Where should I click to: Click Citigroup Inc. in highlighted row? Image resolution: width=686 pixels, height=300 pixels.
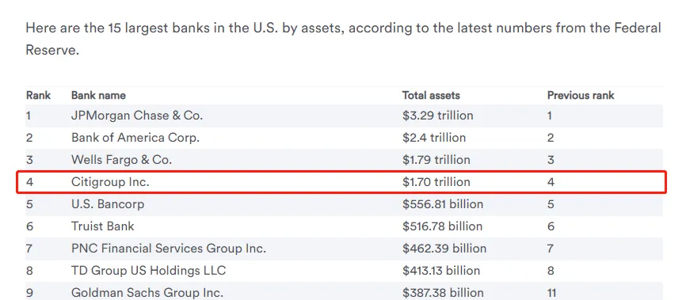tap(110, 182)
